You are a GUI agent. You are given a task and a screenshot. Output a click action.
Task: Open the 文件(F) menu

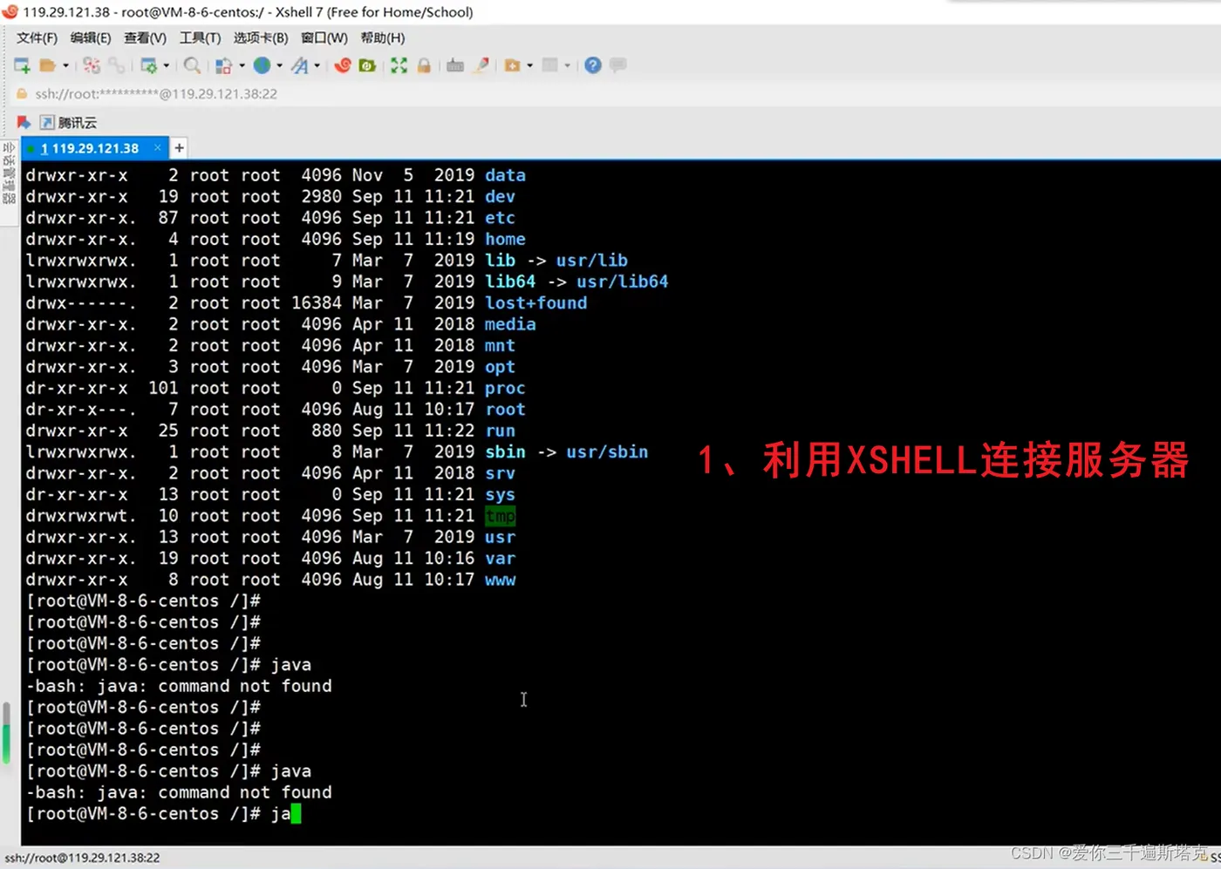click(37, 38)
